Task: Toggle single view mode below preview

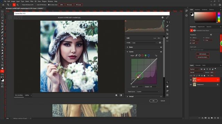Action: pos(117,95)
